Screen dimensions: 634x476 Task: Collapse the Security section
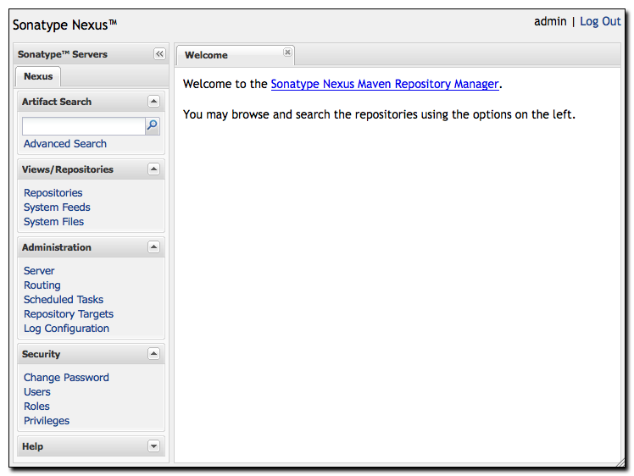coord(153,353)
